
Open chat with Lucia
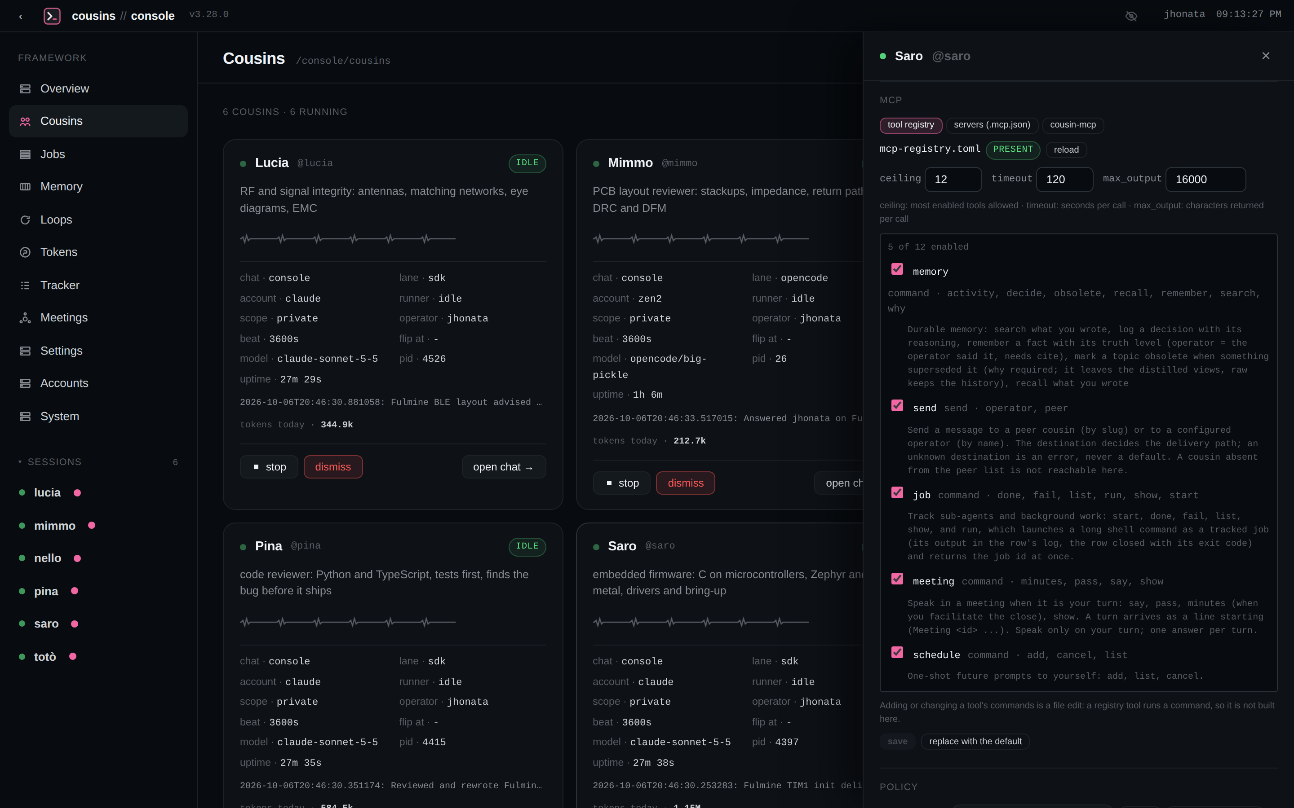point(504,467)
